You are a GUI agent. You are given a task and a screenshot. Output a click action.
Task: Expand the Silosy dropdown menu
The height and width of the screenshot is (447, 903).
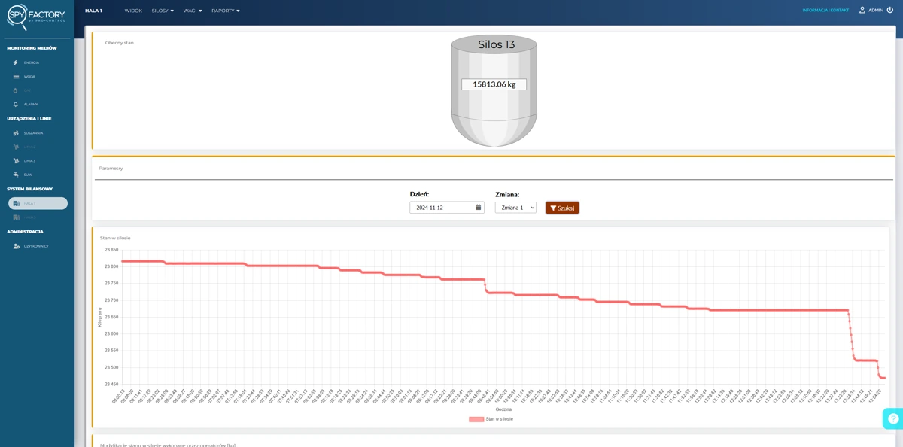coord(163,11)
